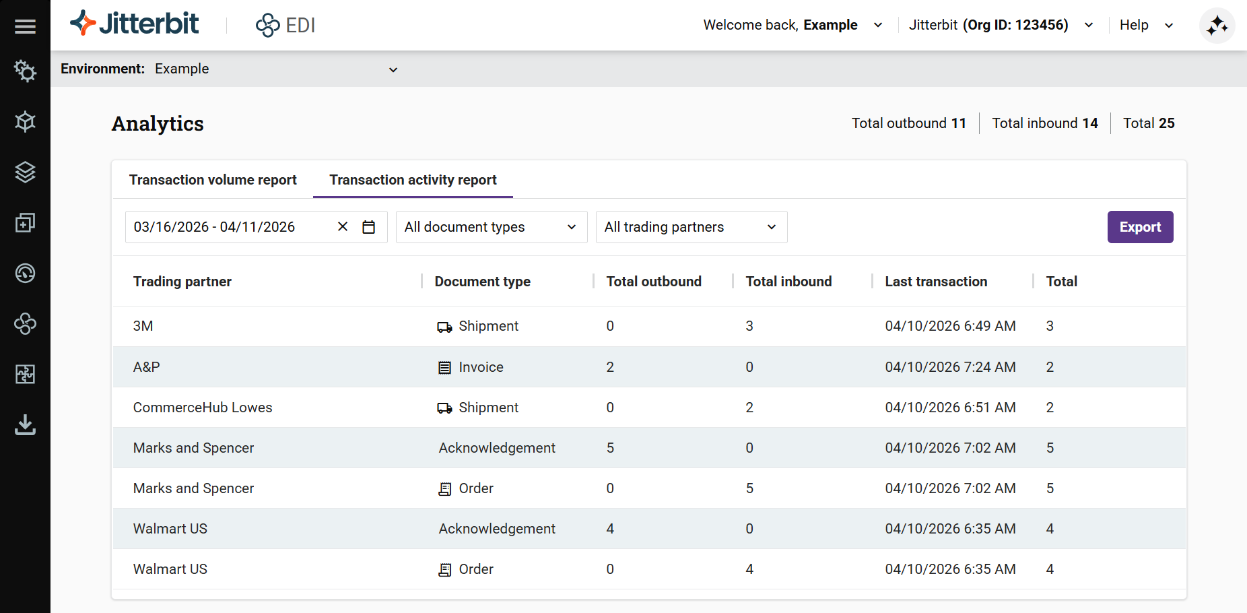Image resolution: width=1247 pixels, height=613 pixels.
Task: Switch to Transaction volume report tab
Action: 213,180
